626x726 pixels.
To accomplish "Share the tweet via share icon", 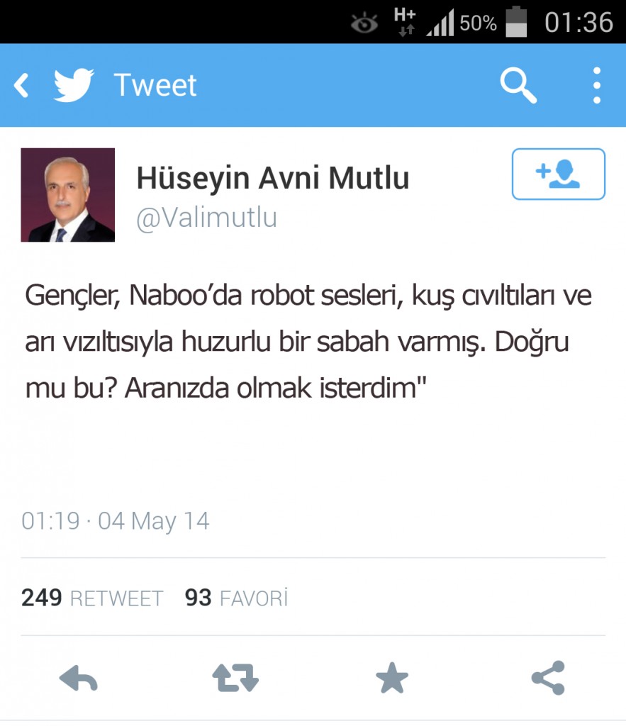I will coord(548,678).
